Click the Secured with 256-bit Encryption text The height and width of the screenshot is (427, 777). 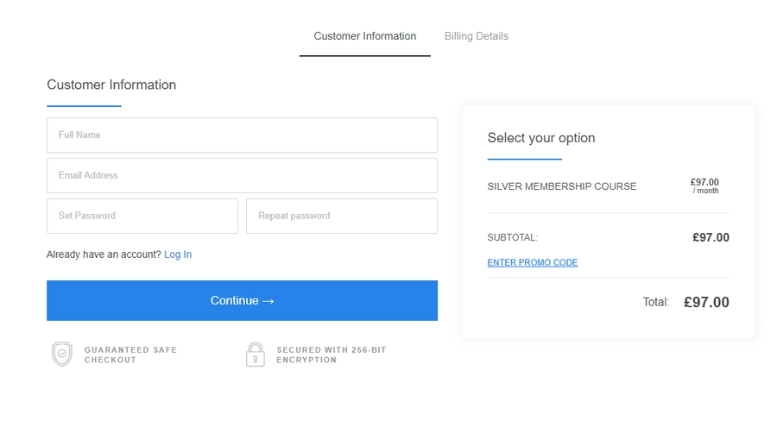(x=331, y=355)
